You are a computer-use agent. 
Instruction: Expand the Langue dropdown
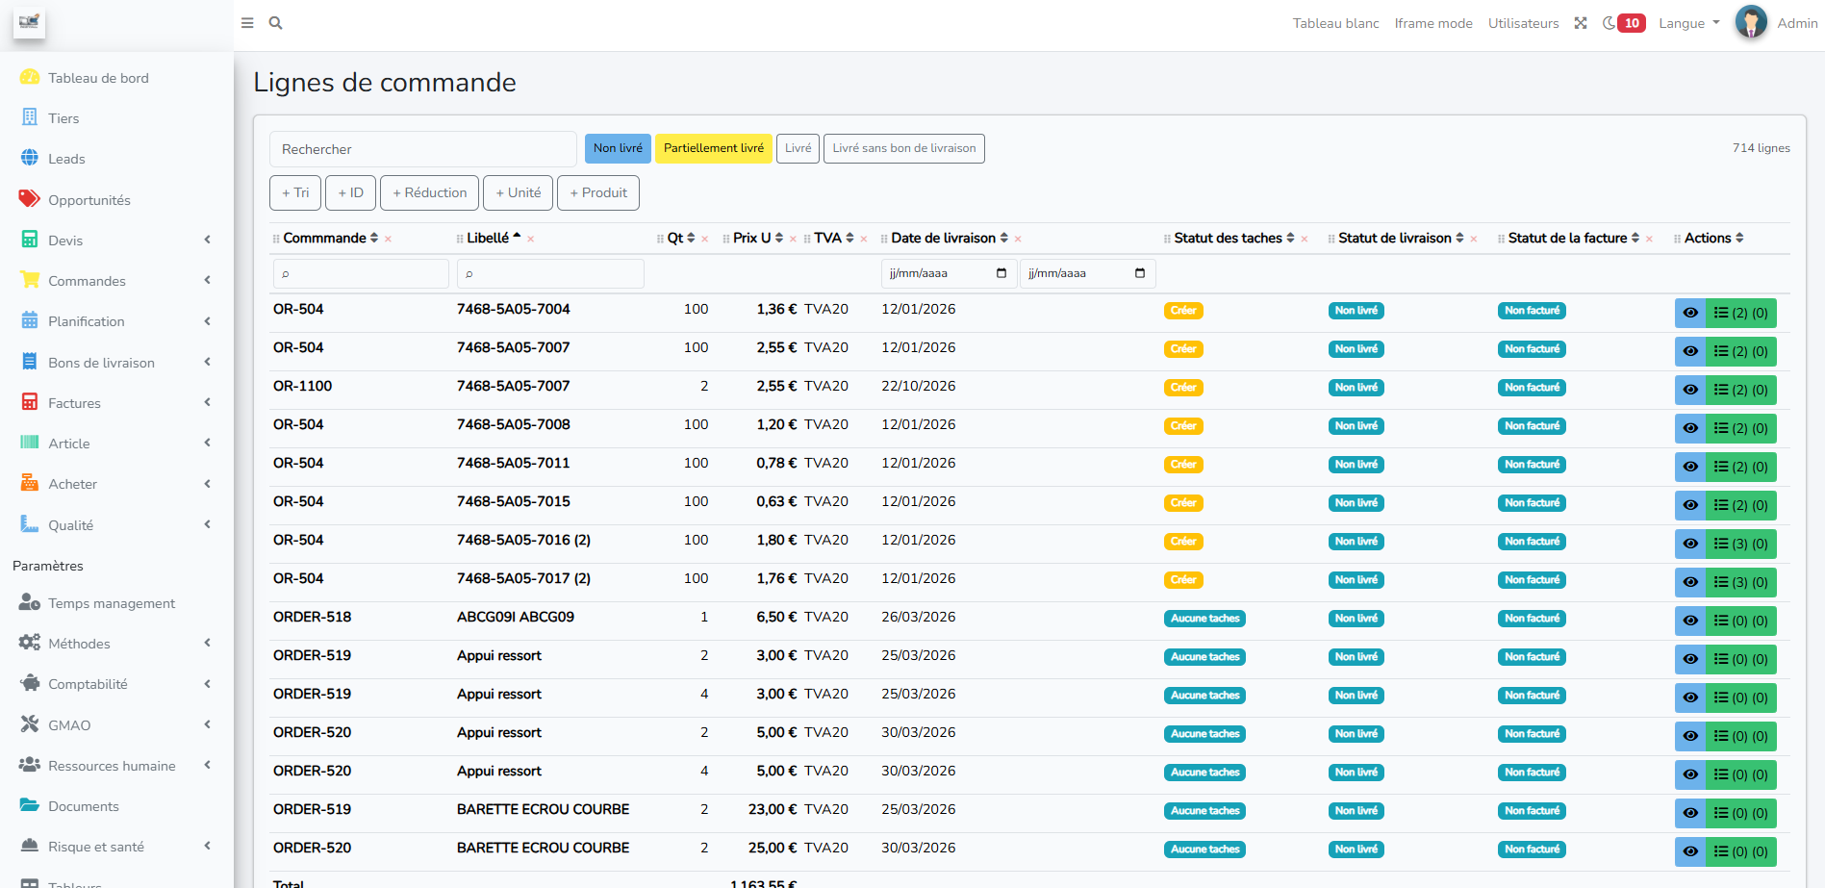(x=1688, y=22)
